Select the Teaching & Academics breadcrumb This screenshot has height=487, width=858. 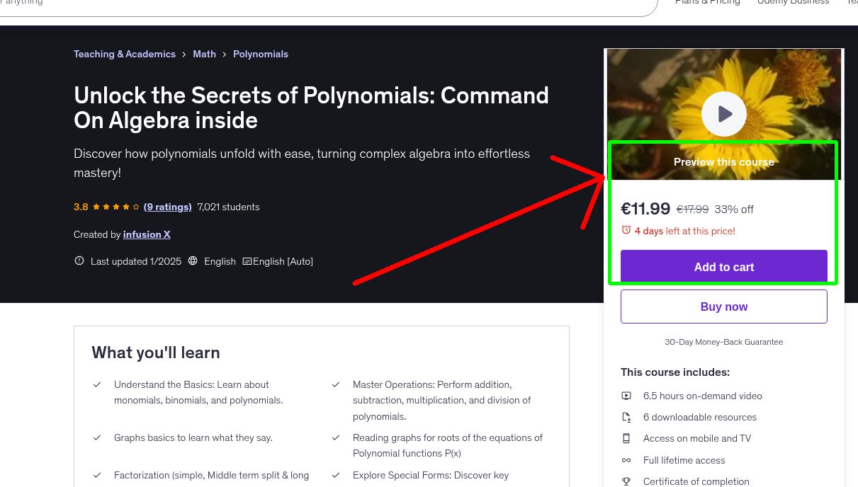(x=124, y=54)
